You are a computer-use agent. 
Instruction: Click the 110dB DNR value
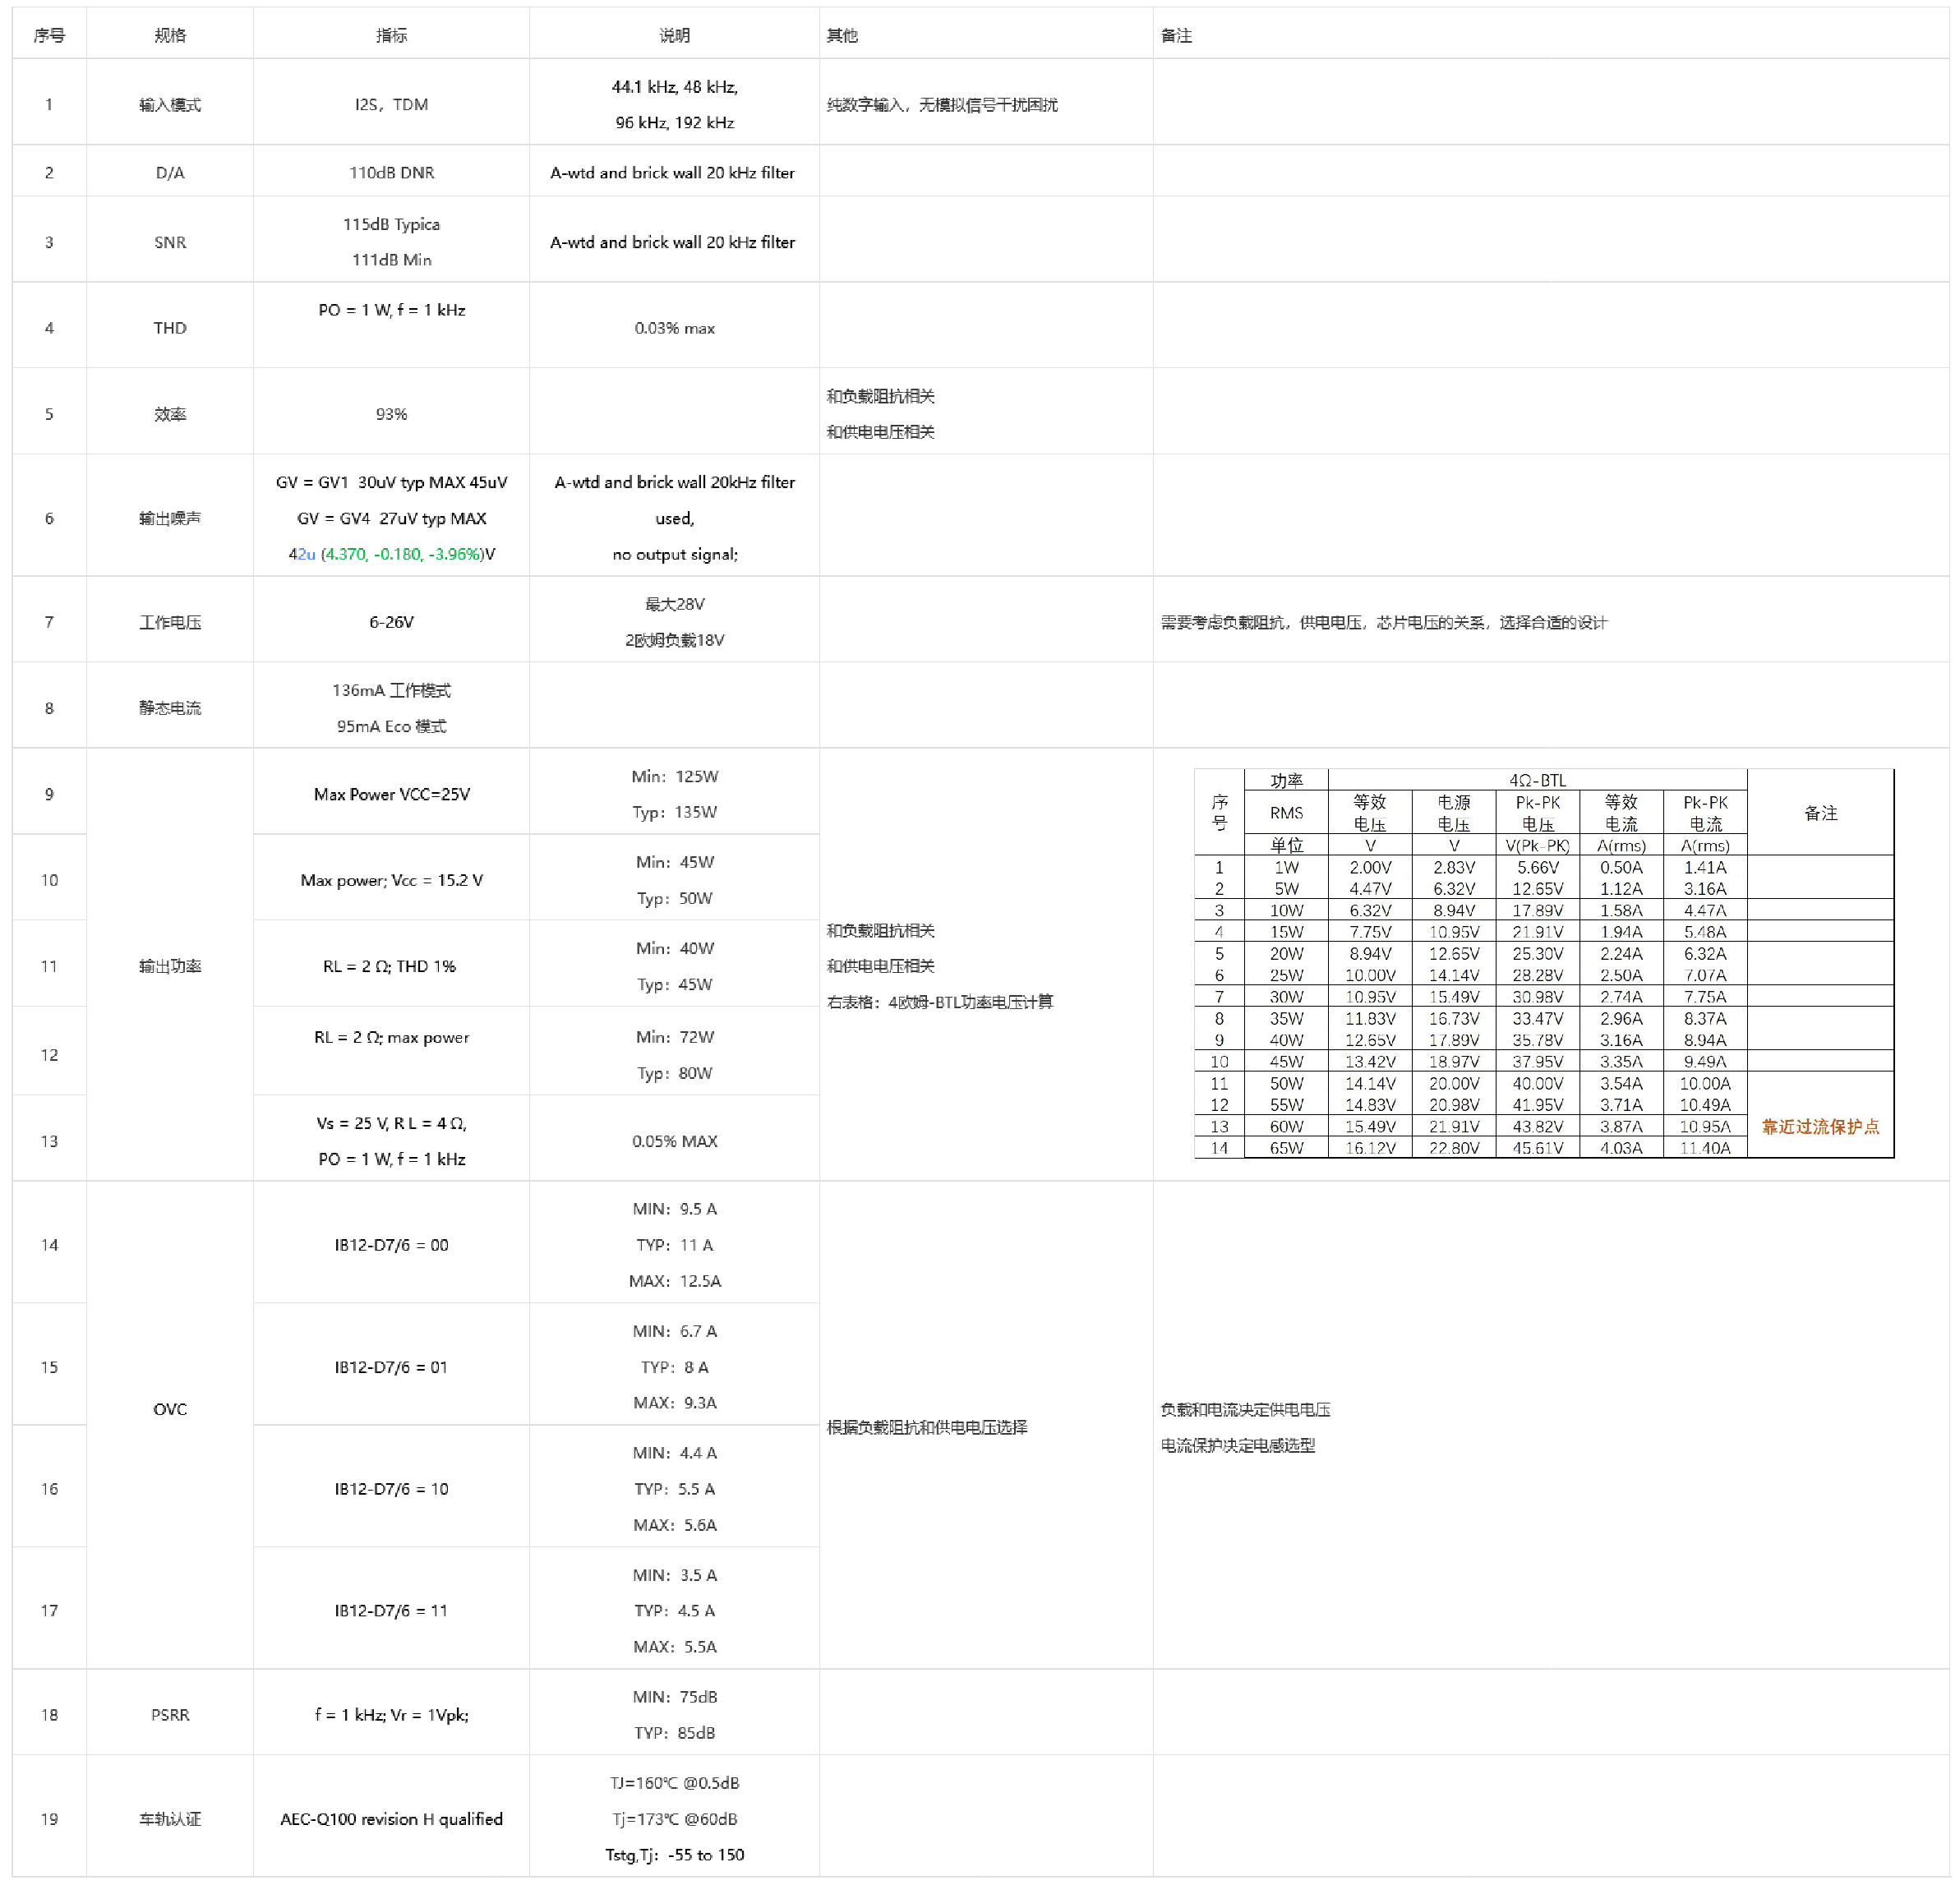pos(391,172)
